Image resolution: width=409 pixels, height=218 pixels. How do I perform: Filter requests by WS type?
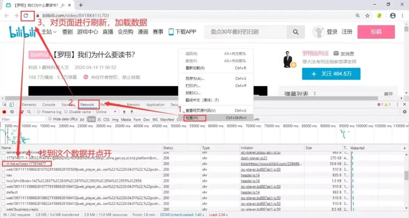(155, 119)
